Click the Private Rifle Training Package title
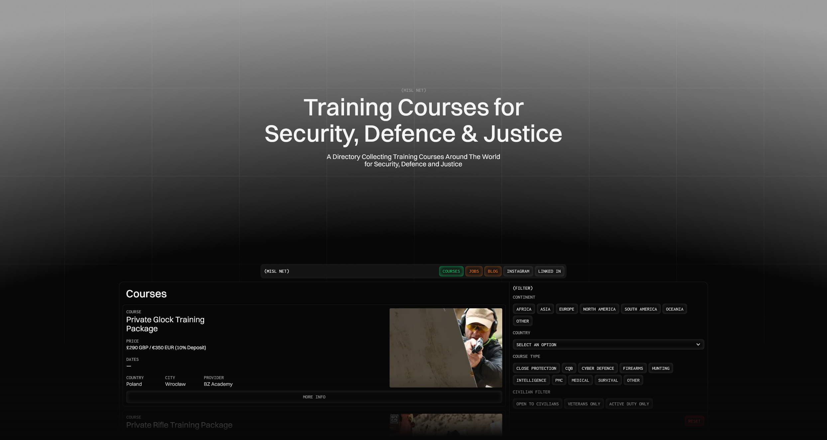 click(179, 425)
